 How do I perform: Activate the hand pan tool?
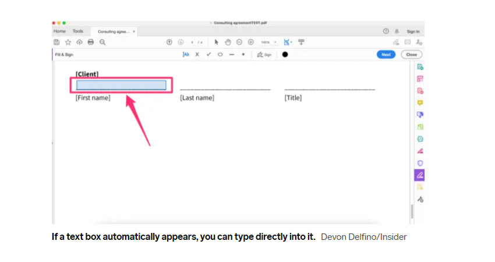pos(228,42)
